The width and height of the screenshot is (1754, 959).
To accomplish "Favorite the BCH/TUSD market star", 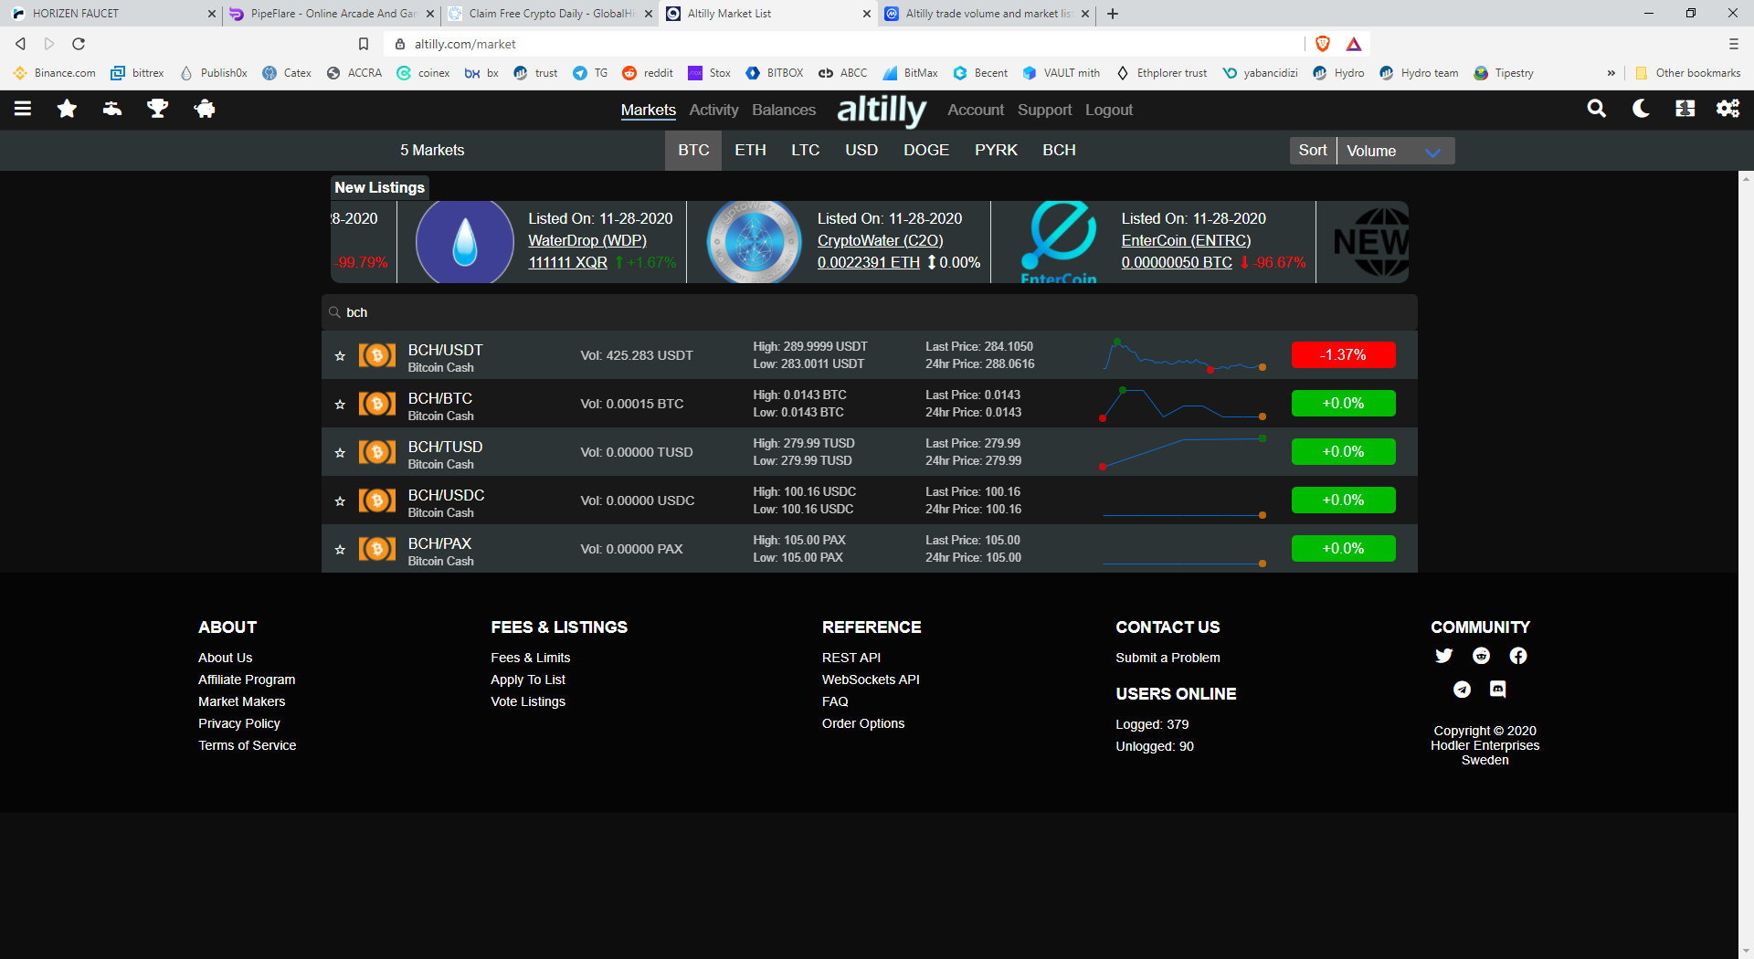I will click(340, 453).
